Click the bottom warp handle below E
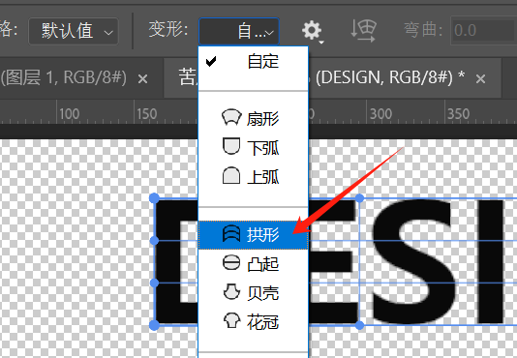This screenshot has width=517, height=358. (x=360, y=326)
